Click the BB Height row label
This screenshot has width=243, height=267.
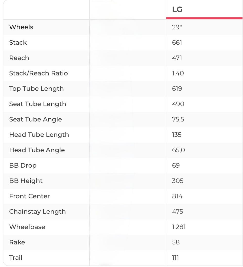point(26,181)
